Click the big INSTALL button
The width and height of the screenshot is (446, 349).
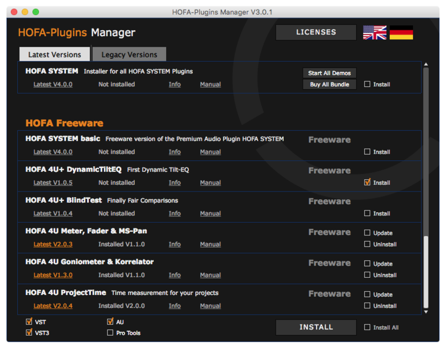coord(316,327)
